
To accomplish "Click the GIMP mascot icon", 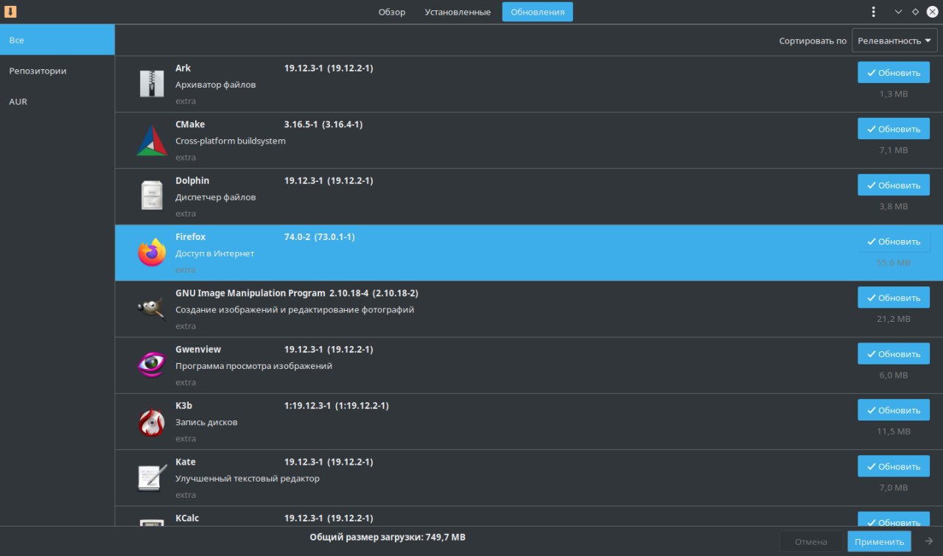I will coord(152,309).
